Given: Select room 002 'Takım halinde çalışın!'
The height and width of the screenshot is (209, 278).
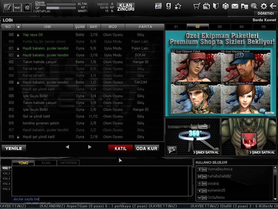Looking at the screenshot, I should coord(83,62).
